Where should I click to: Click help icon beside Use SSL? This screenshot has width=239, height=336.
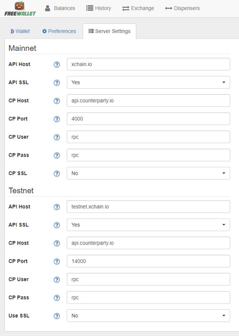click(57, 316)
